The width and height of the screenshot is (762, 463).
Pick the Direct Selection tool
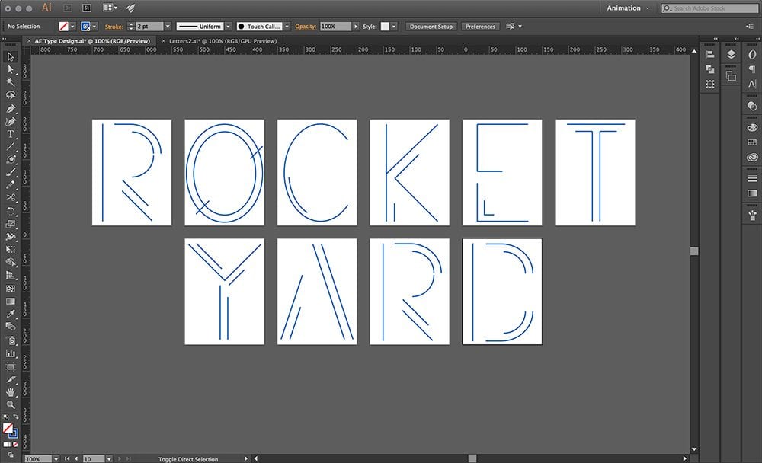tap(11, 69)
